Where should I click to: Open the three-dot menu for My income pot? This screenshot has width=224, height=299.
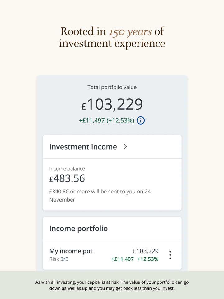(170, 255)
